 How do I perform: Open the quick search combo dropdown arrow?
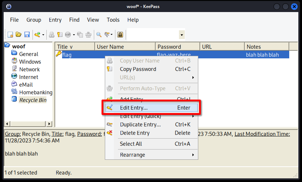(x=181, y=35)
